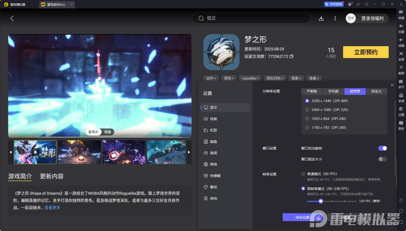Tap the Android home circle icon
This screenshot has height=231, width=406.
tap(401, 211)
